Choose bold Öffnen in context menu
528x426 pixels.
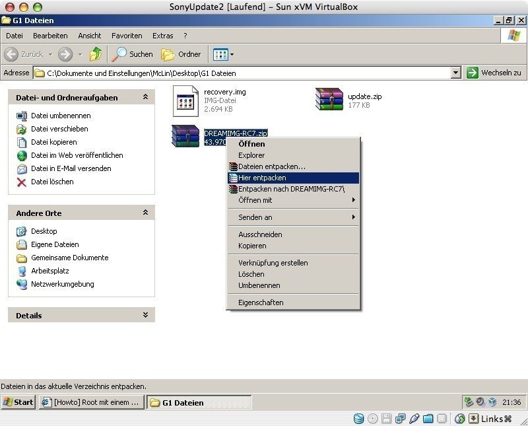[x=293, y=144]
